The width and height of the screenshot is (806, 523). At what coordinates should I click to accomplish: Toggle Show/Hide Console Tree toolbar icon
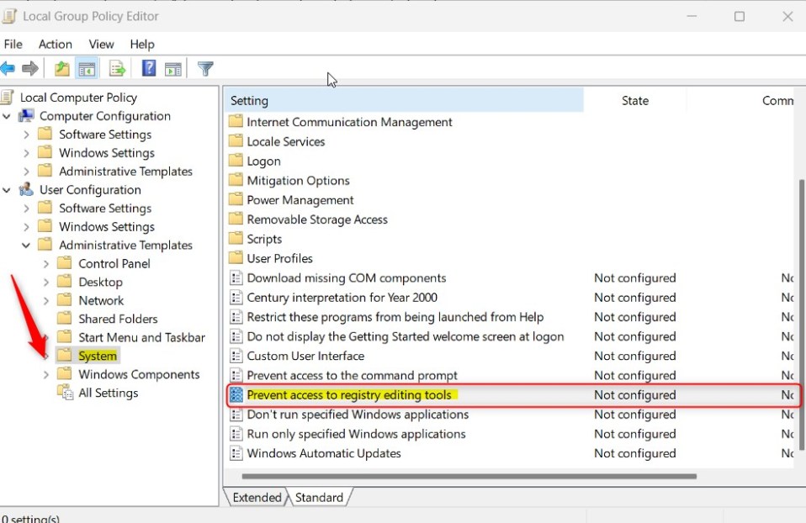tap(86, 69)
